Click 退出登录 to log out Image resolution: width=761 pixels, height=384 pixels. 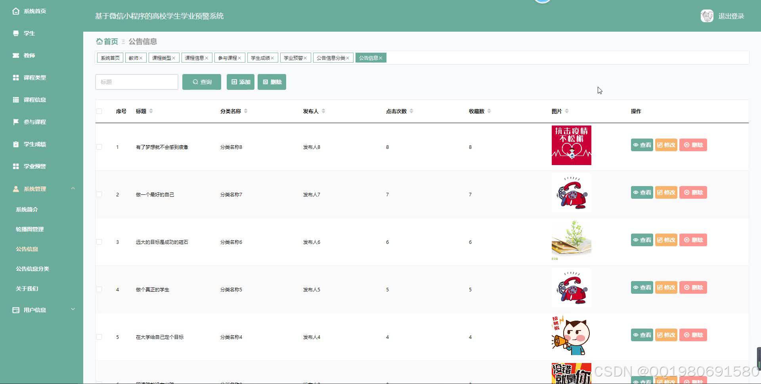[731, 16]
